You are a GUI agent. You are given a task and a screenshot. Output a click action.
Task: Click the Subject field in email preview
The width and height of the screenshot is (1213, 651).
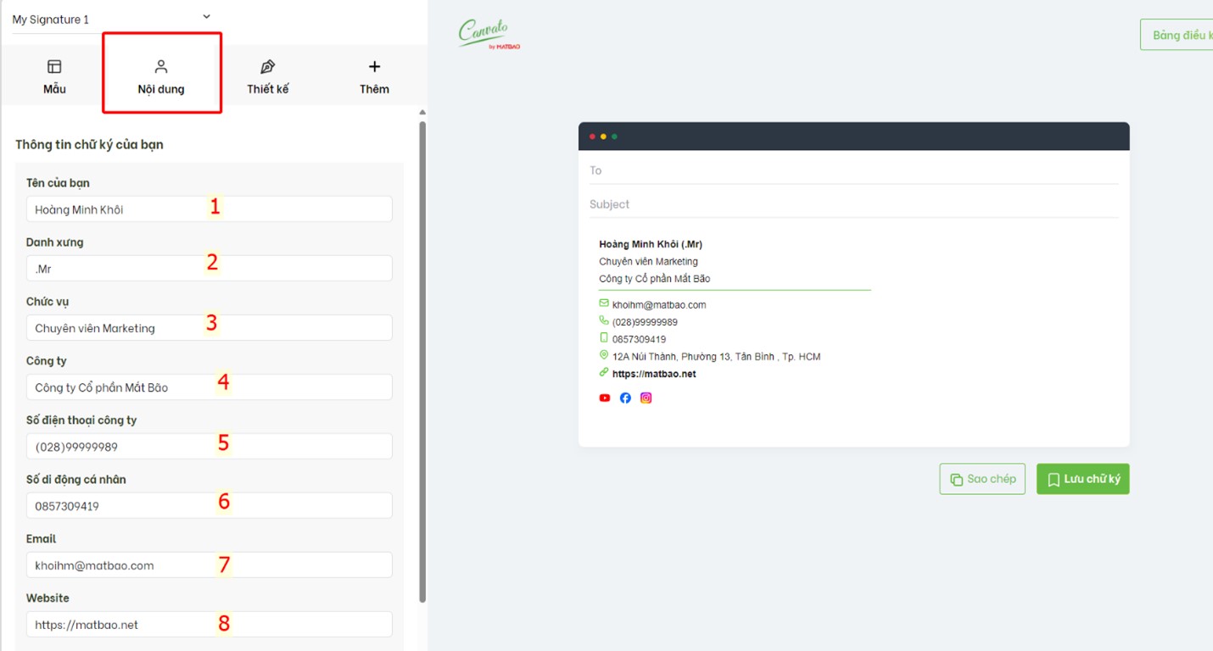[853, 204]
